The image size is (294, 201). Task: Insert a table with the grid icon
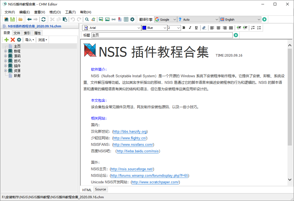coord(126,19)
